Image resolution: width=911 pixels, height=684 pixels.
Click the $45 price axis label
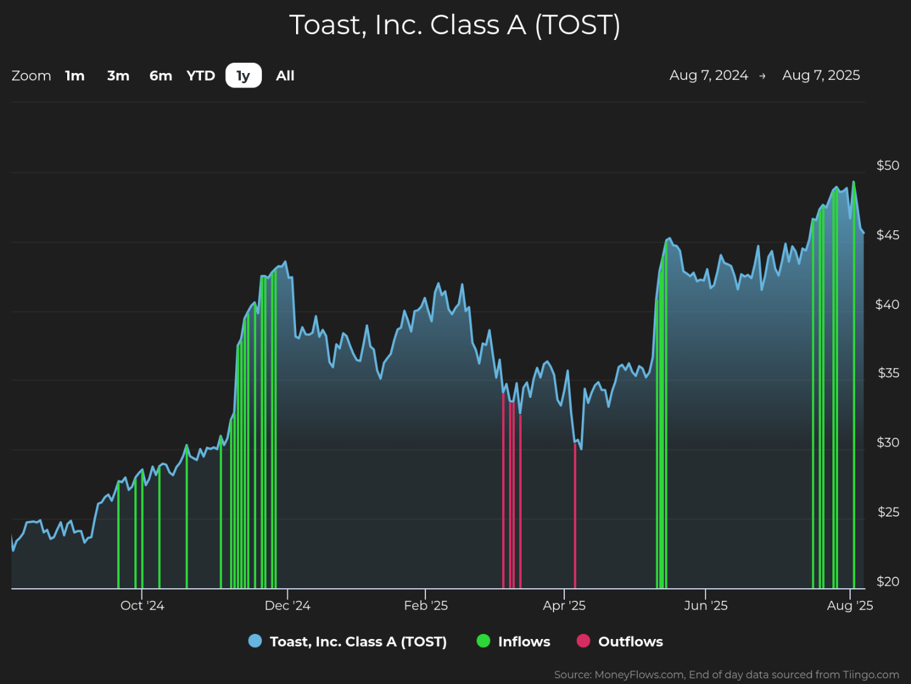(x=888, y=235)
